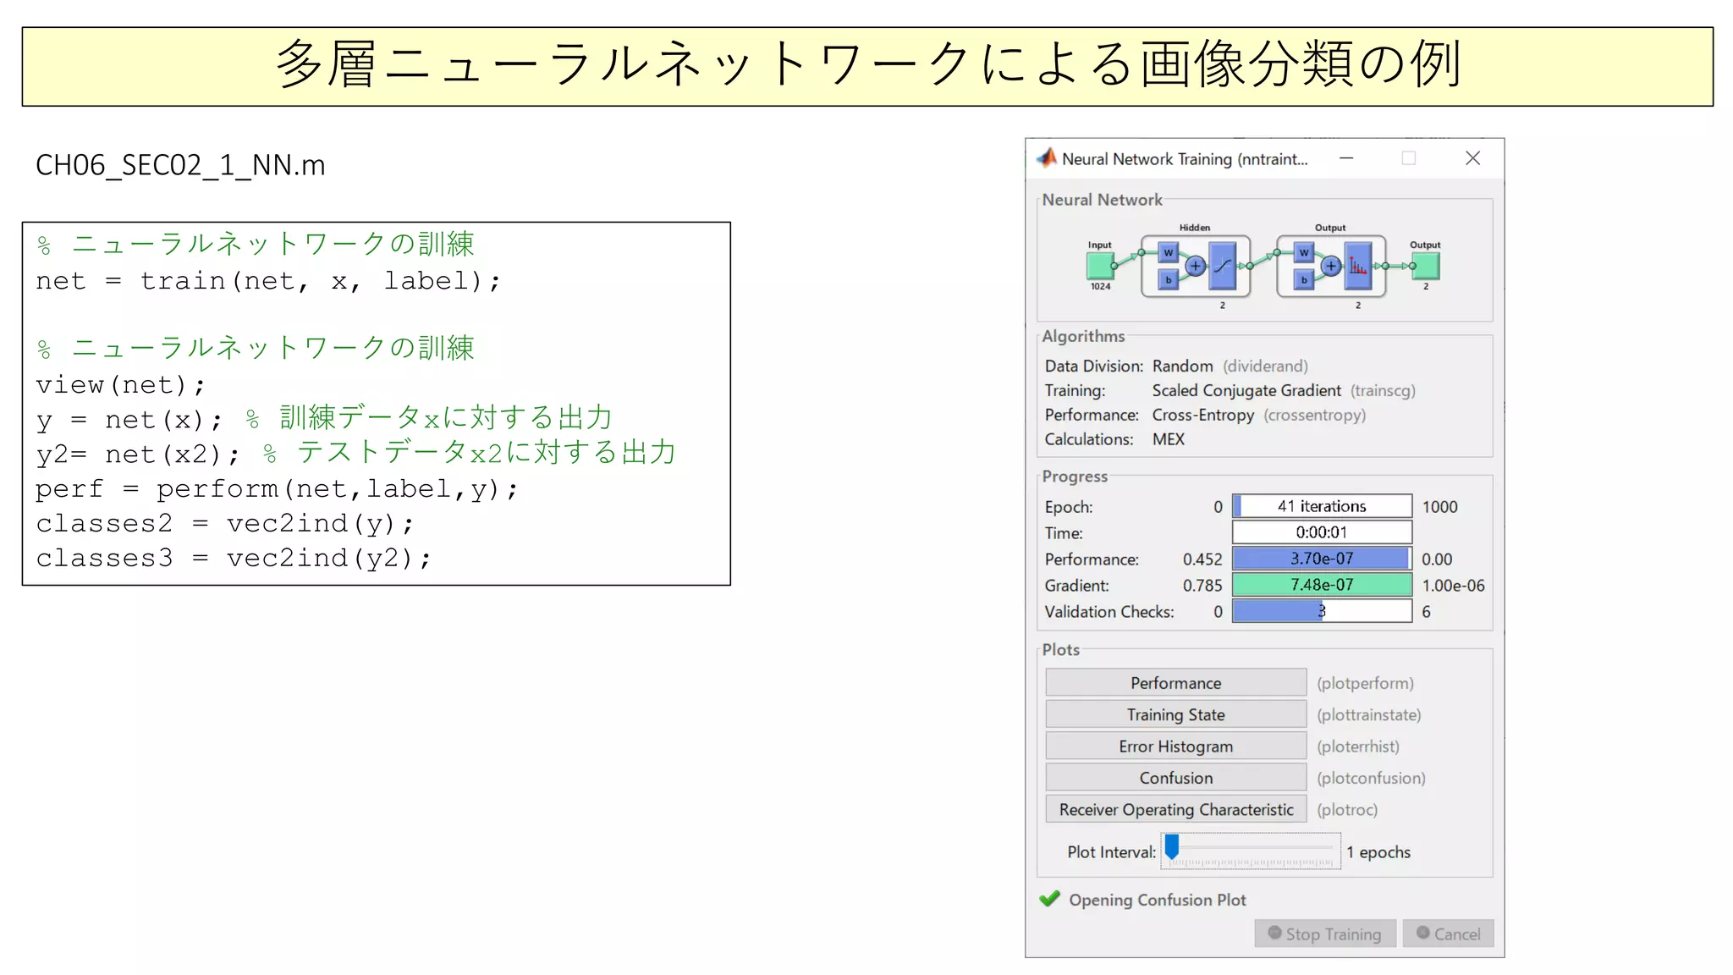
Task: Click the Opening Confusion Plot status text
Action: pyautogui.click(x=1158, y=900)
